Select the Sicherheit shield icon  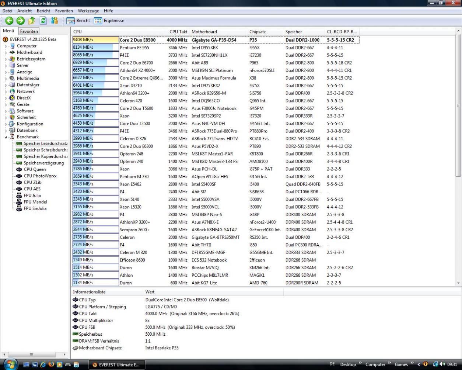pyautogui.click(x=13, y=117)
